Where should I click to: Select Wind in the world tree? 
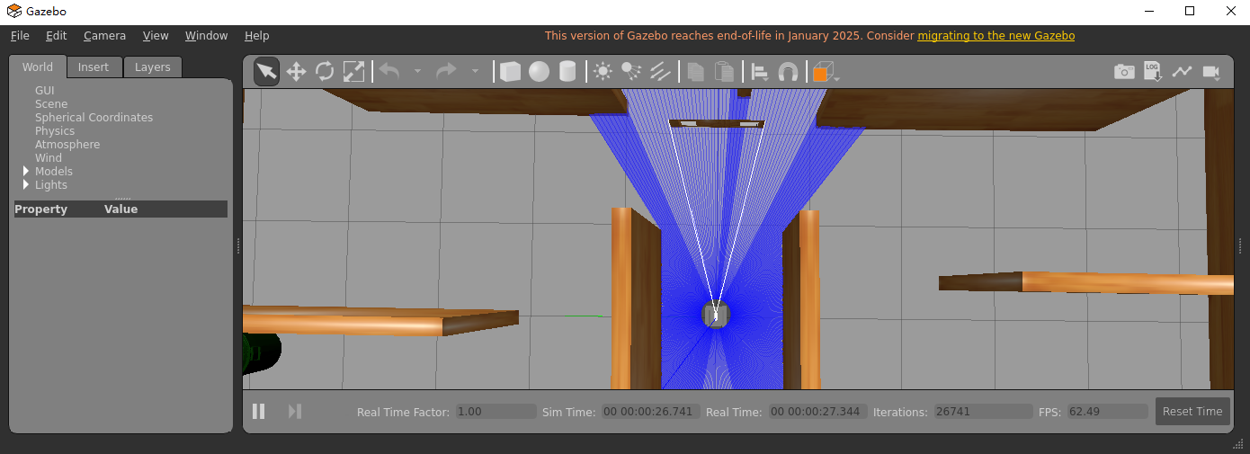coord(49,157)
